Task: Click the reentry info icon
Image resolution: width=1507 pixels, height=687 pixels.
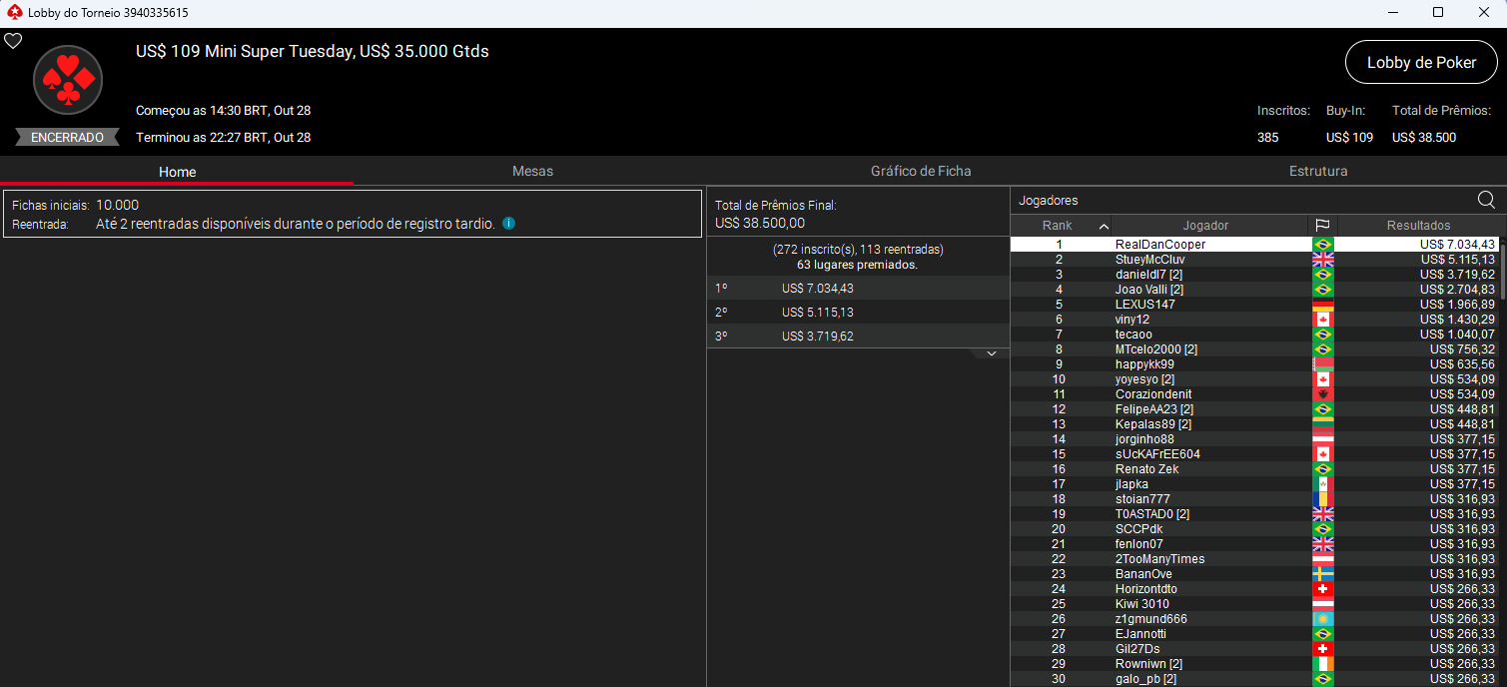Action: (x=508, y=224)
